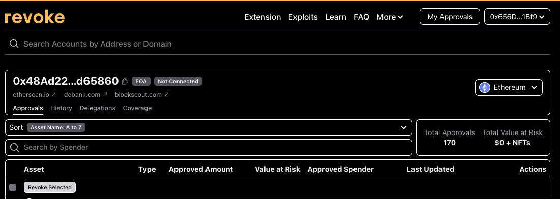Open the Learn section

[335, 17]
